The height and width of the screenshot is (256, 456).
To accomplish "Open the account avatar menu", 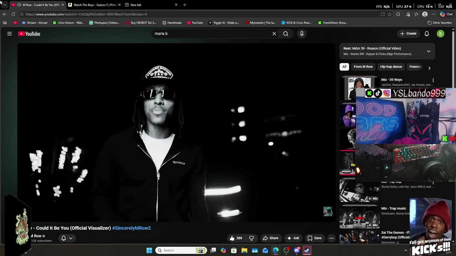I will point(441,34).
